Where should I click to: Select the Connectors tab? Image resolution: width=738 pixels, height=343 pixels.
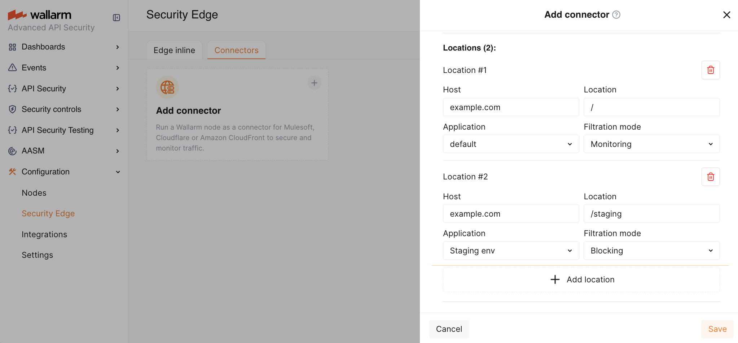pyautogui.click(x=236, y=50)
